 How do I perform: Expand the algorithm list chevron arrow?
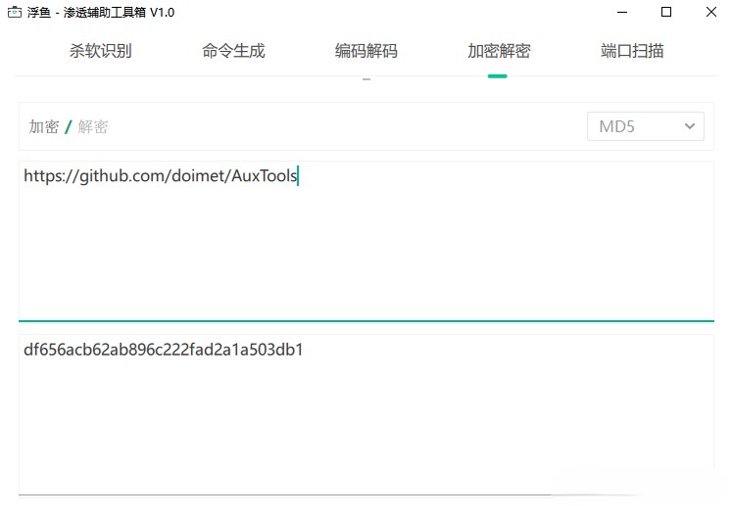690,126
